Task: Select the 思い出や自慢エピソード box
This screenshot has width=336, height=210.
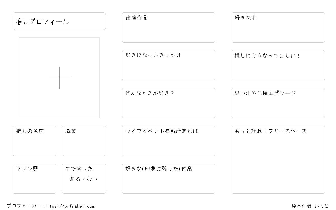Action: (x=278, y=103)
